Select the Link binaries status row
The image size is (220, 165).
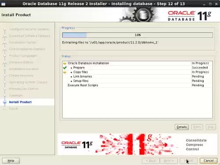137,77
